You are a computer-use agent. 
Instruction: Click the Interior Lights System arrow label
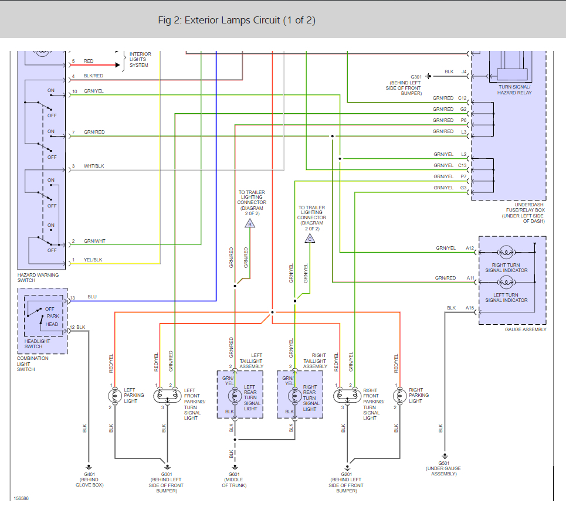140,60
